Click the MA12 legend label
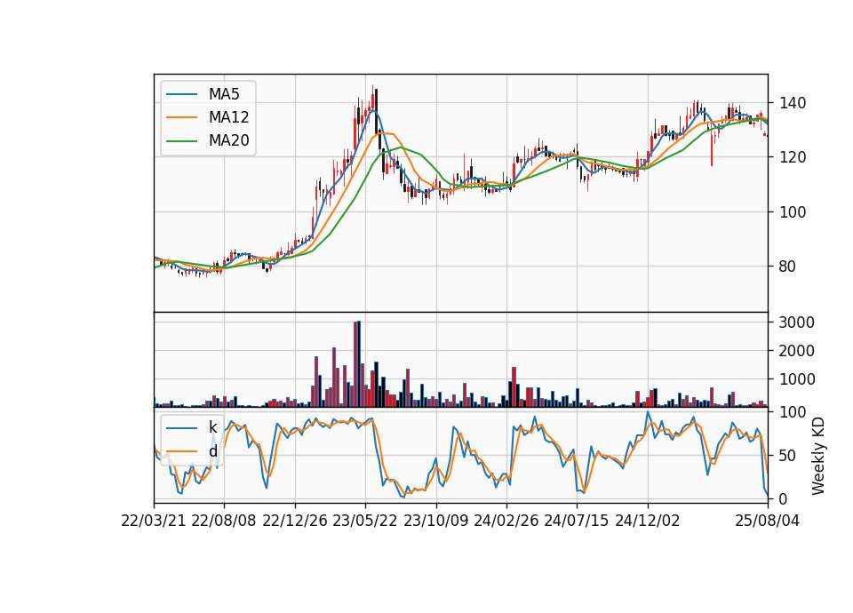This screenshot has height=613, width=853. 228,117
